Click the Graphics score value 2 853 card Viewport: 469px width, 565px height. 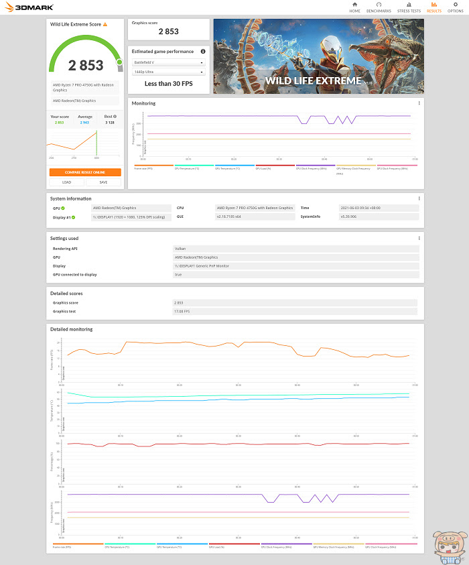pyautogui.click(x=169, y=29)
